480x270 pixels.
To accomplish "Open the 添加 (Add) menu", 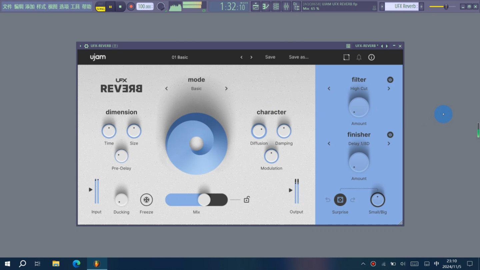I will tap(30, 6).
